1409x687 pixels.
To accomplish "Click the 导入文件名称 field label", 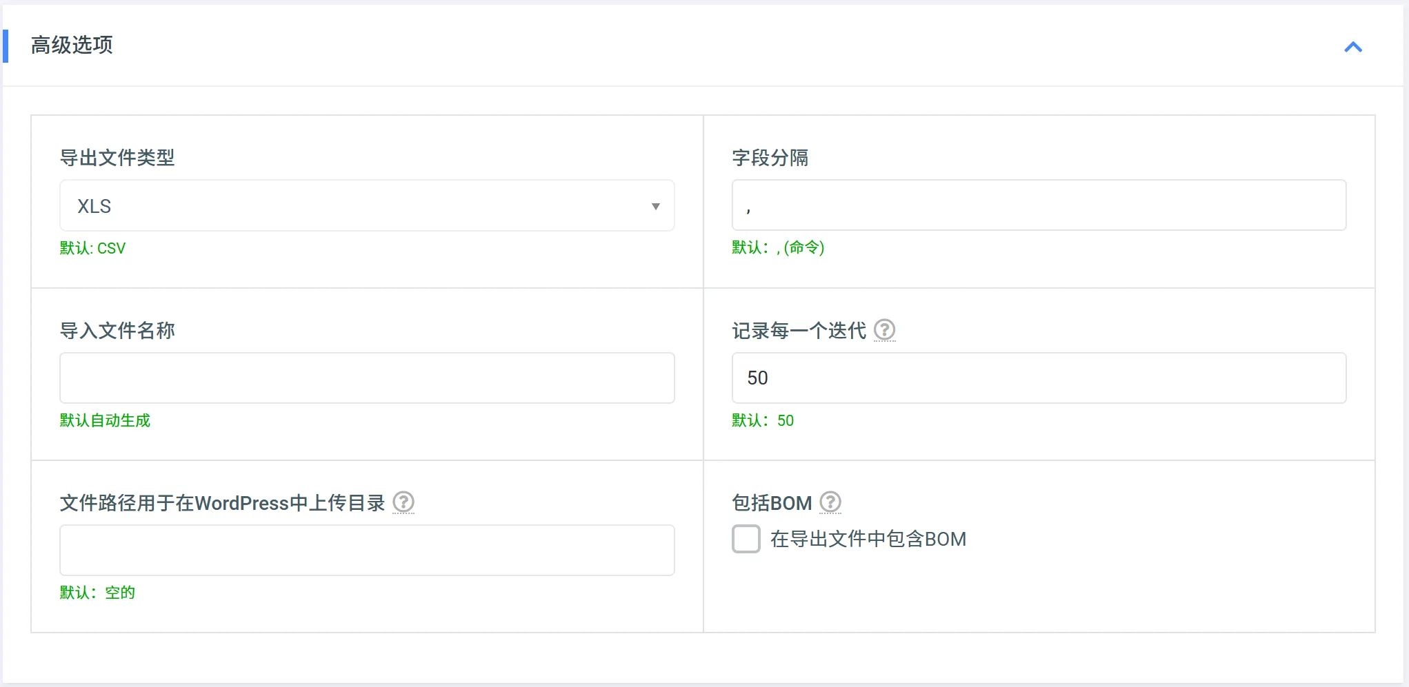I will (x=117, y=331).
